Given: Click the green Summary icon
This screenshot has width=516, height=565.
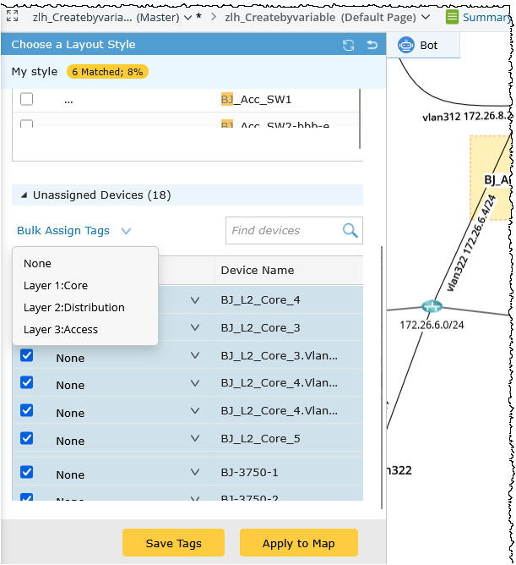Looking at the screenshot, I should click(453, 17).
